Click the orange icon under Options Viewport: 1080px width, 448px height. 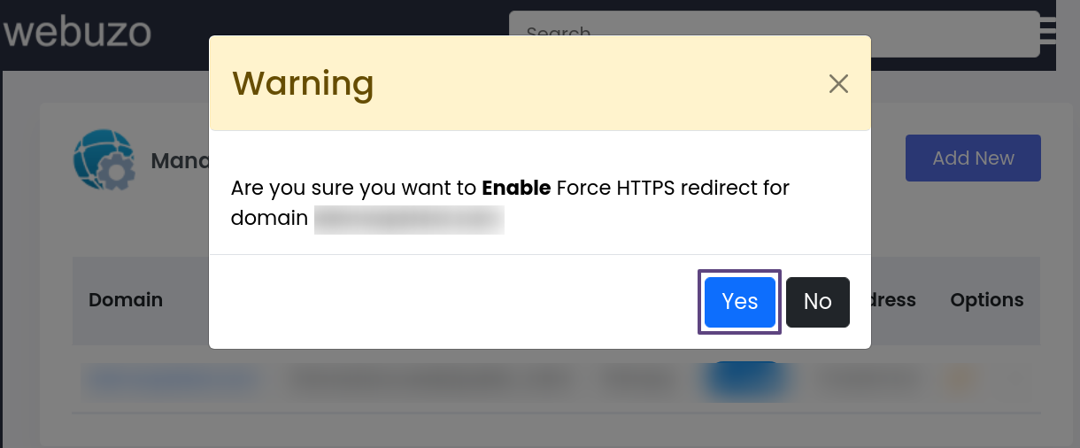pyautogui.click(x=960, y=380)
